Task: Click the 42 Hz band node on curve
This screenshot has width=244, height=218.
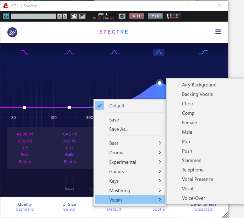Action: (x=25, y=107)
